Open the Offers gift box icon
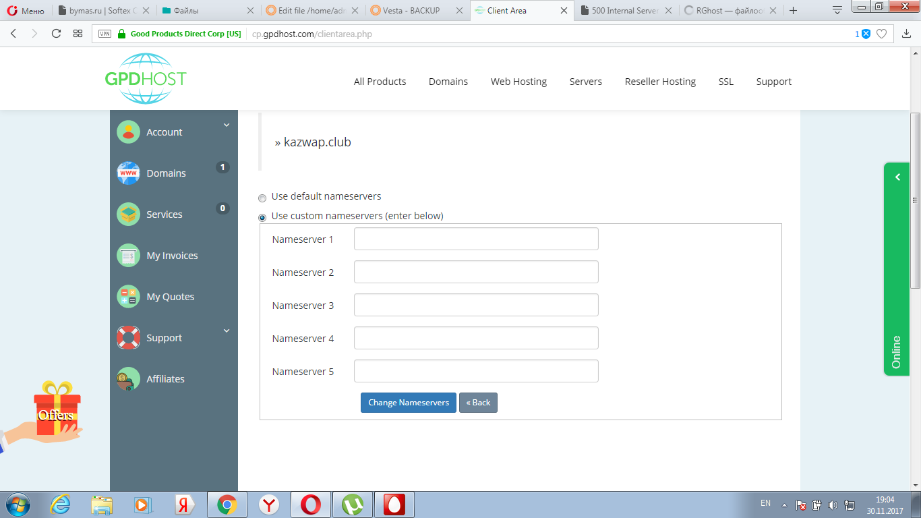Screen dimensions: 921x518 [57, 410]
